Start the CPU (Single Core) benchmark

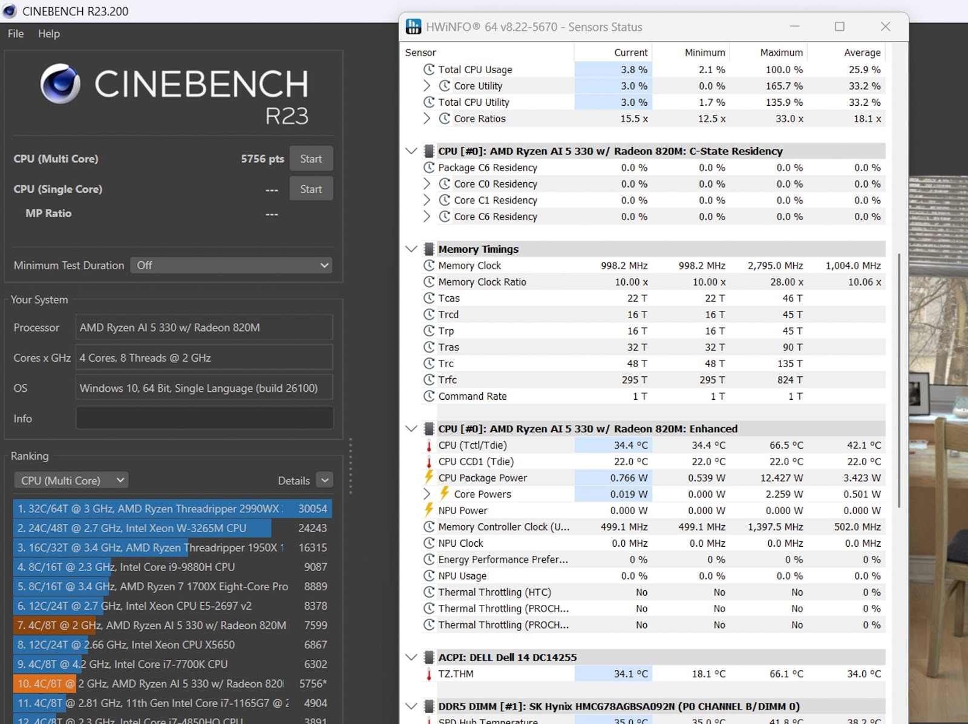[x=311, y=189]
